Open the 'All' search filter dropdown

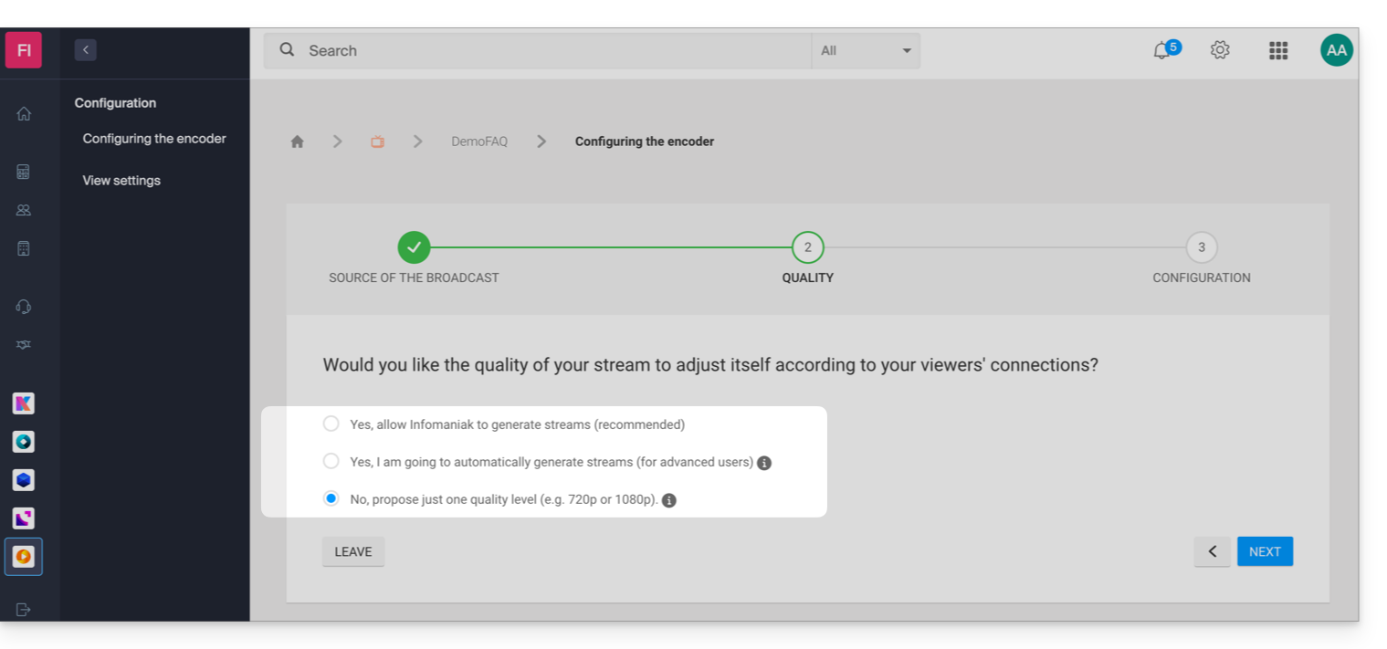click(865, 51)
